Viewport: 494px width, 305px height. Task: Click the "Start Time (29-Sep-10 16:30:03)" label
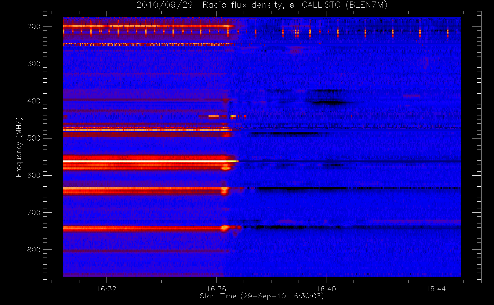[x=262, y=296]
